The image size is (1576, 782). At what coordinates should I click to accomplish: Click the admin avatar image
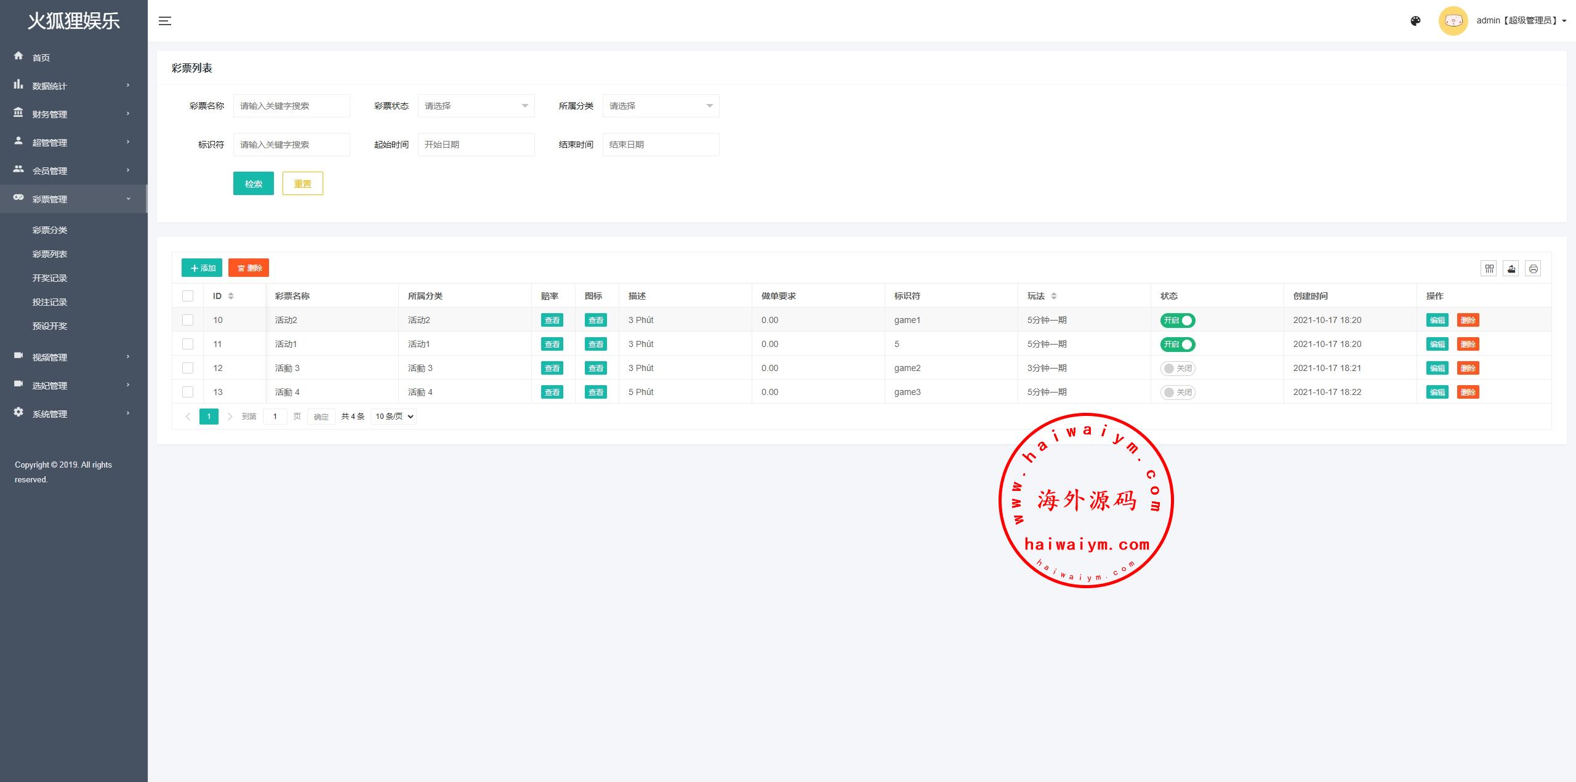point(1453,21)
